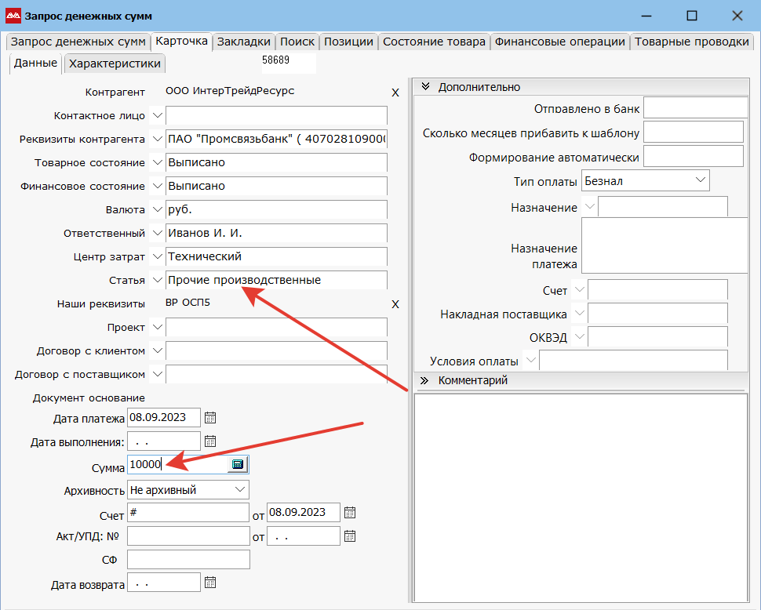
Task: Expand the Центр затрат dropdown
Action: click(157, 256)
